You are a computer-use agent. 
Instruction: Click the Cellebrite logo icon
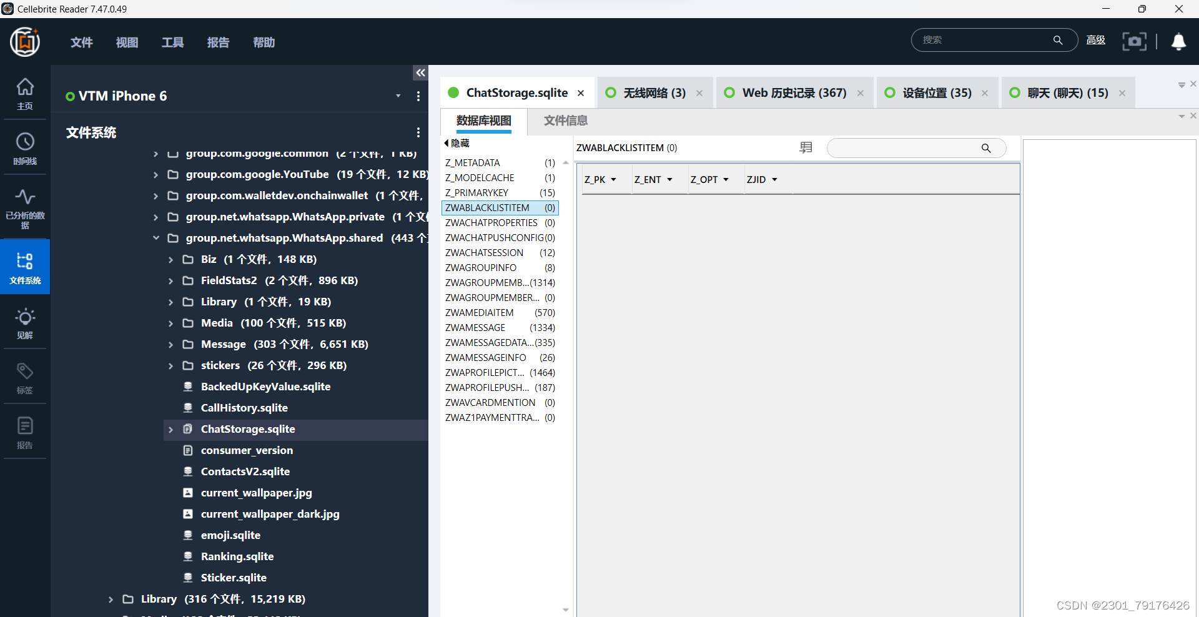pyautogui.click(x=25, y=42)
